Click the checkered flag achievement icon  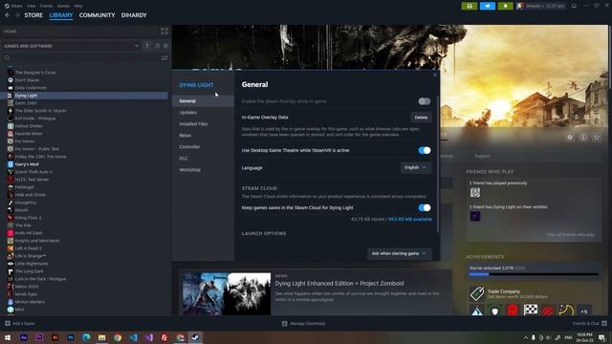tap(531, 311)
